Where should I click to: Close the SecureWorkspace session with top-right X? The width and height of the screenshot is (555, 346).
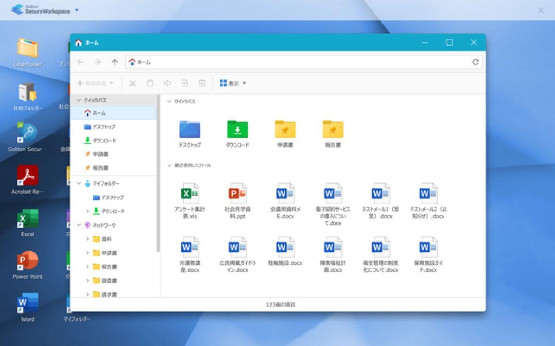pyautogui.click(x=541, y=10)
